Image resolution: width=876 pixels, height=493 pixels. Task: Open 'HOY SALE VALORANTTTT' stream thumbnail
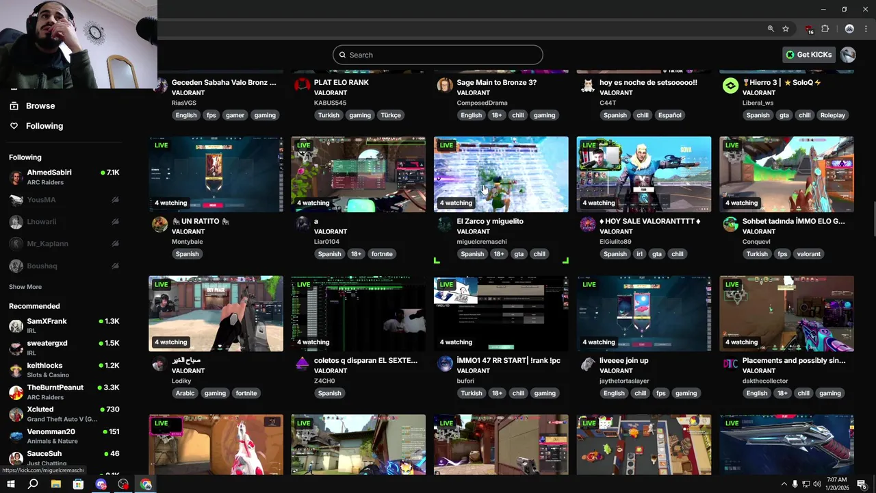644,175
